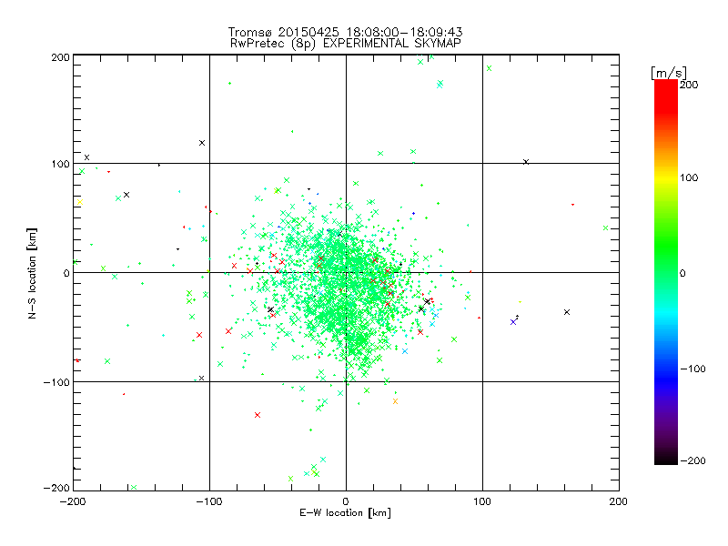The height and width of the screenshot is (546, 728).
Task: Pick the black bottom end of the colorbar
Action: 666,458
